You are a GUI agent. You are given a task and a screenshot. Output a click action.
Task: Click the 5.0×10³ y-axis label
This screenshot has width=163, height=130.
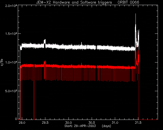(x=11, y=91)
